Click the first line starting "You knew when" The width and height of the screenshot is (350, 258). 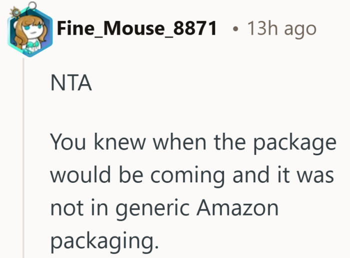click(193, 143)
